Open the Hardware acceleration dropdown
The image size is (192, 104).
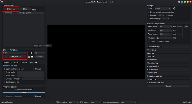click(128, 102)
